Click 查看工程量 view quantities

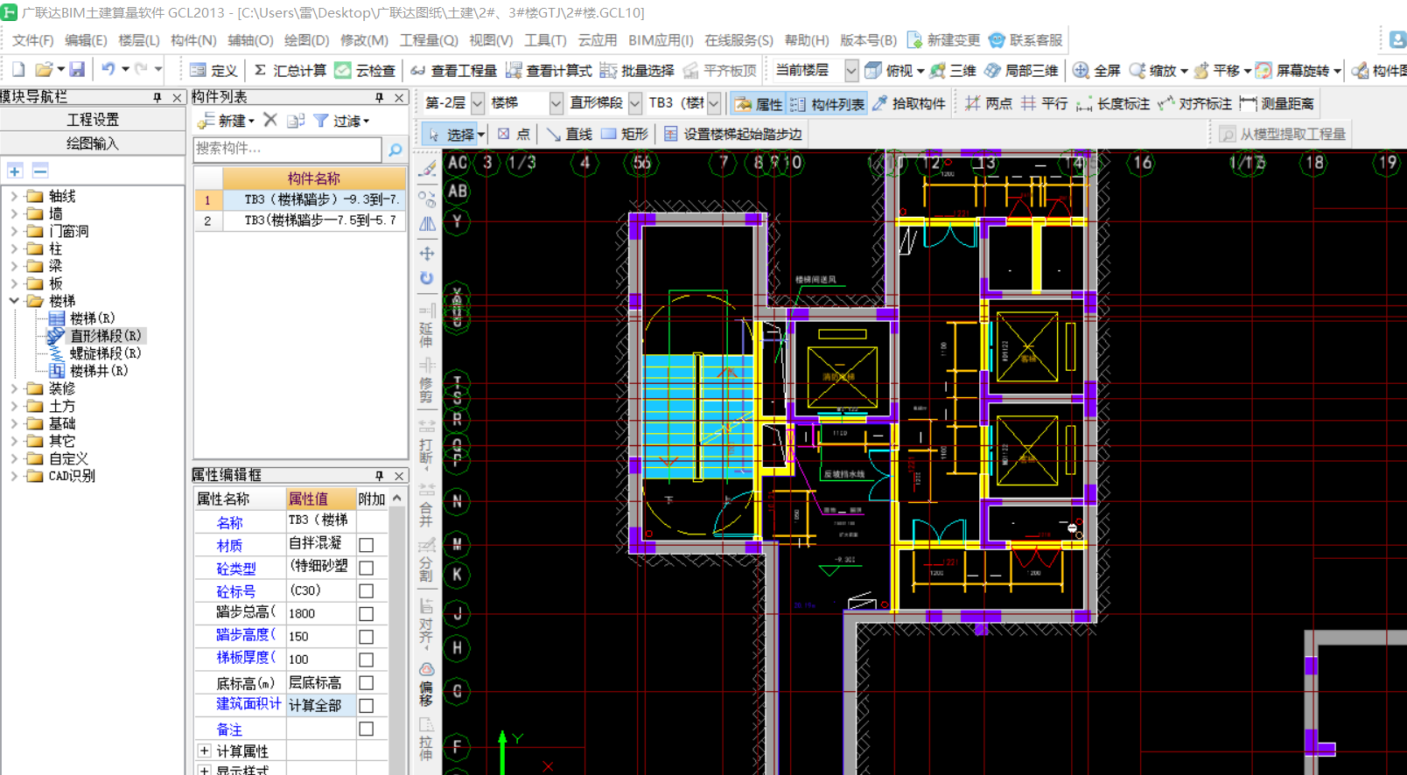tap(454, 70)
